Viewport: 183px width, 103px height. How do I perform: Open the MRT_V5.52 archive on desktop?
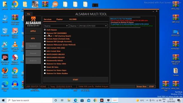(x=176, y=19)
